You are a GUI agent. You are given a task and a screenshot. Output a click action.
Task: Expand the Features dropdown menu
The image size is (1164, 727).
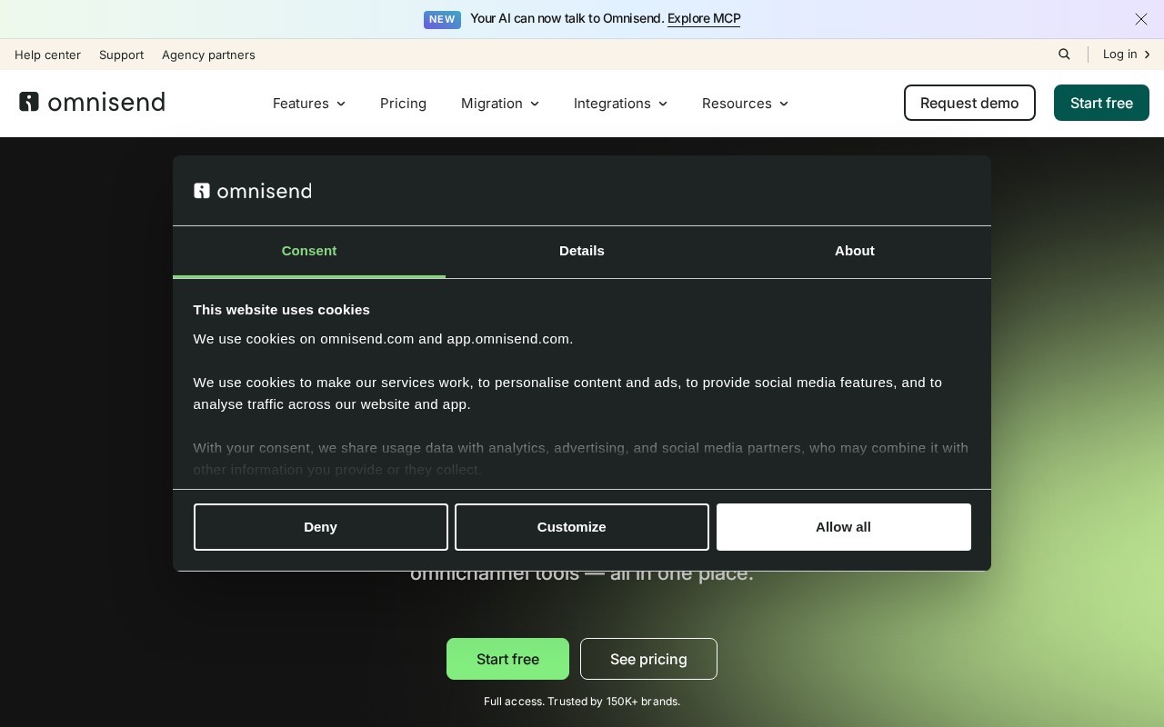point(309,104)
